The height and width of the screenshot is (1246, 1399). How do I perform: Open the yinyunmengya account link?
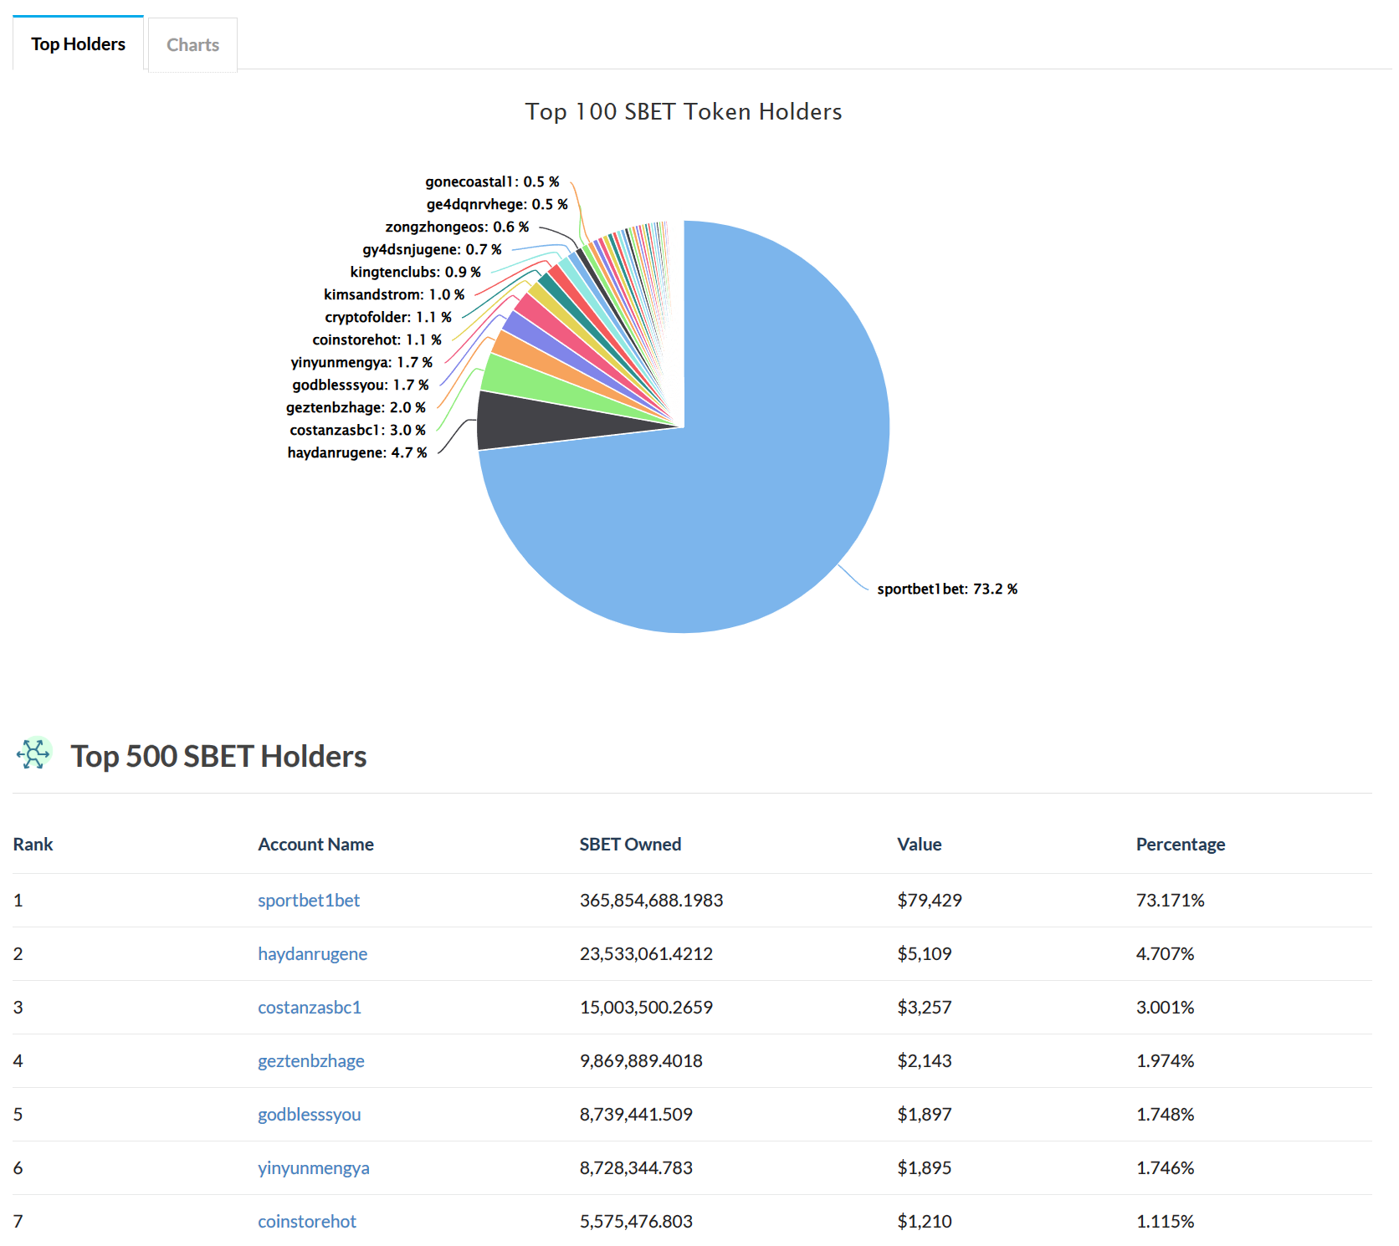pos(314,1168)
